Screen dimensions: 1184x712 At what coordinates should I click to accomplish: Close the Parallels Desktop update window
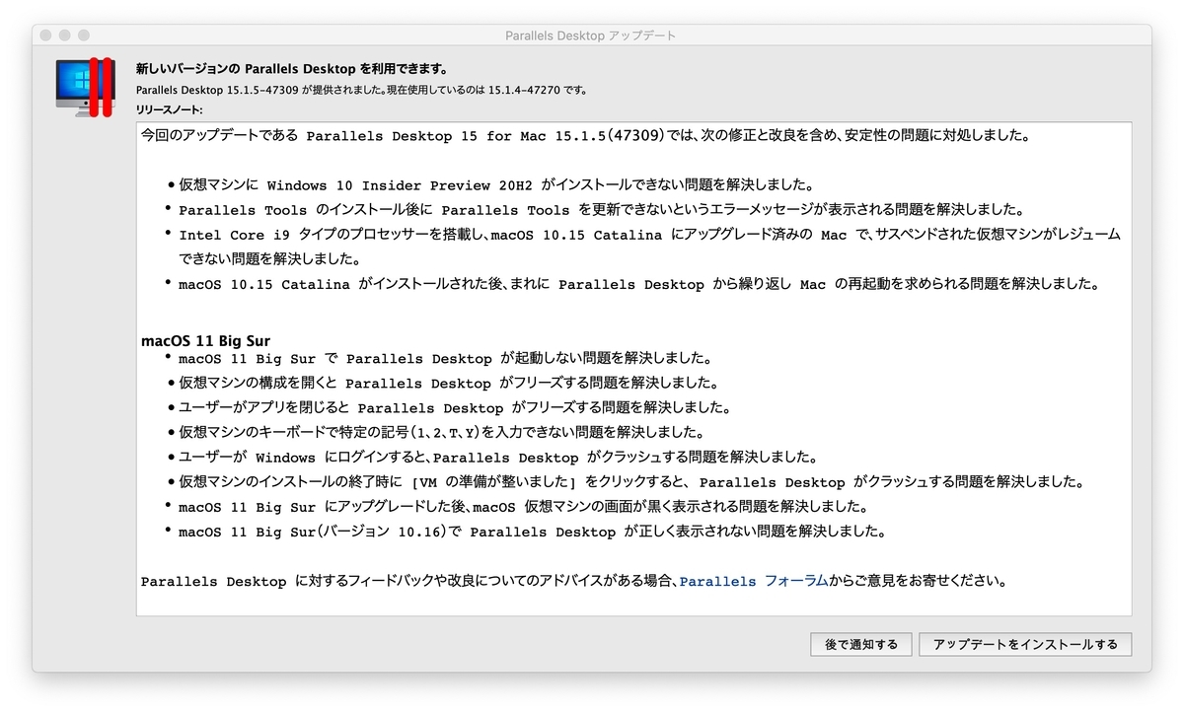(x=46, y=36)
